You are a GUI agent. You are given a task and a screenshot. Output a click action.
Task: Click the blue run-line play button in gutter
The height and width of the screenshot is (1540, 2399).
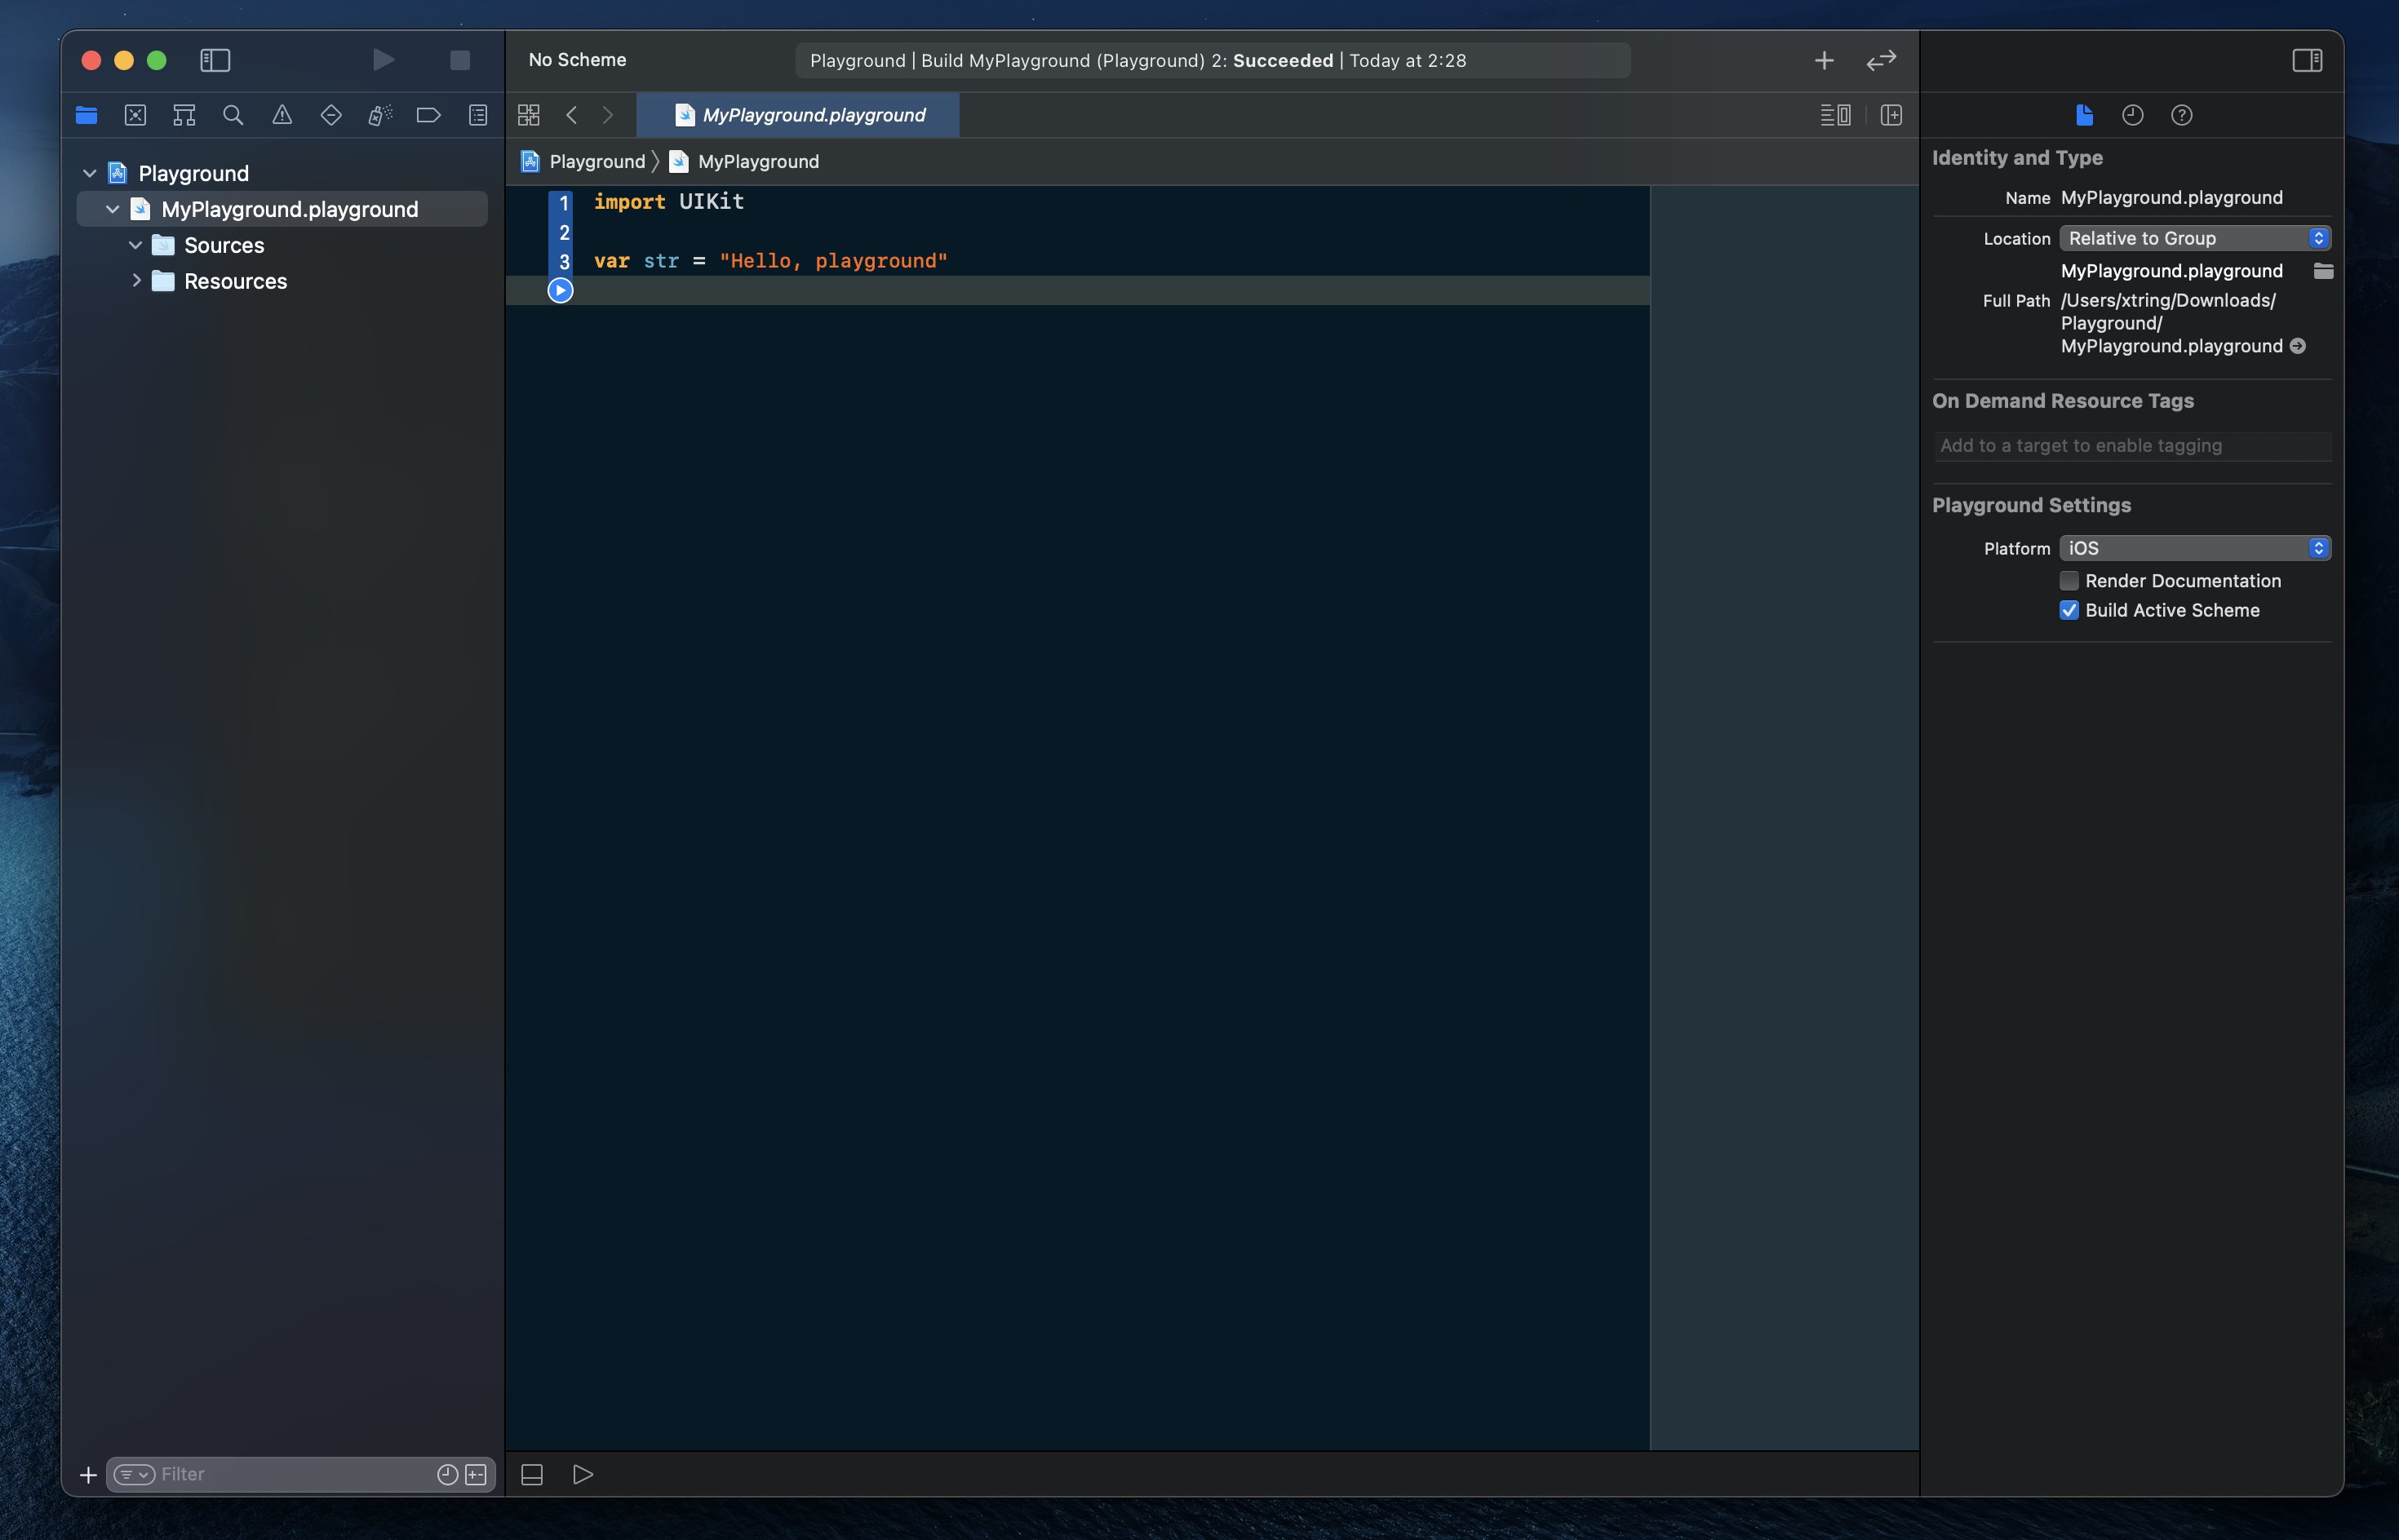(x=561, y=290)
